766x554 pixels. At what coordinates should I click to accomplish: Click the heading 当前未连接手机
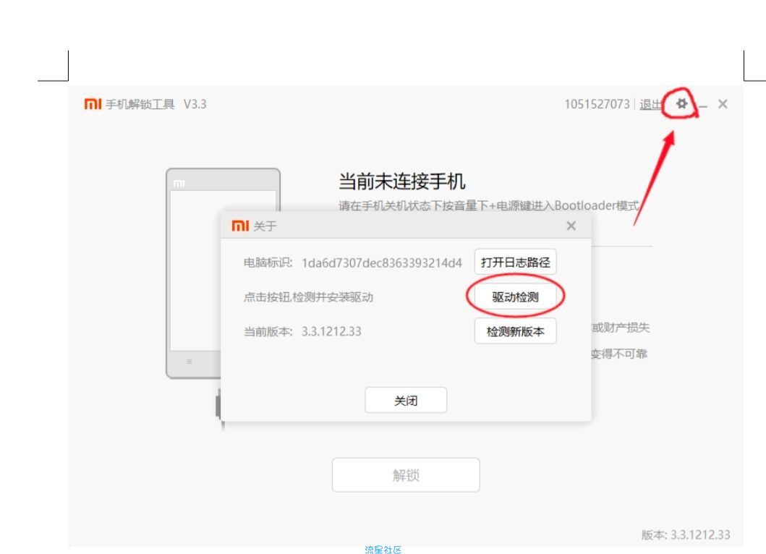401,182
